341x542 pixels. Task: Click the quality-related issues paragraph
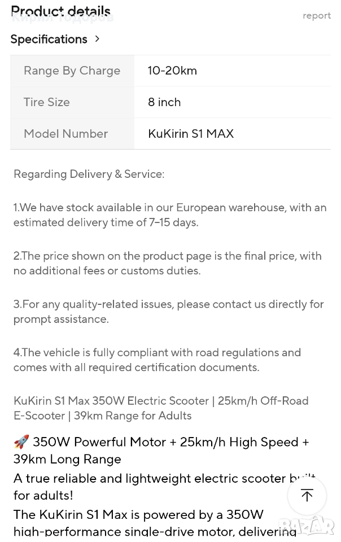tap(169, 312)
